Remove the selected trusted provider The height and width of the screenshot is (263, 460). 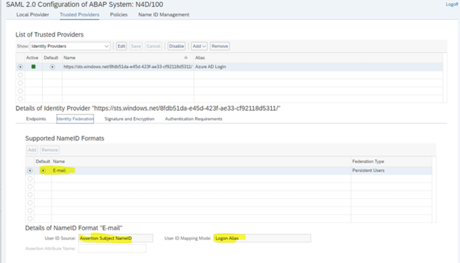tap(220, 46)
